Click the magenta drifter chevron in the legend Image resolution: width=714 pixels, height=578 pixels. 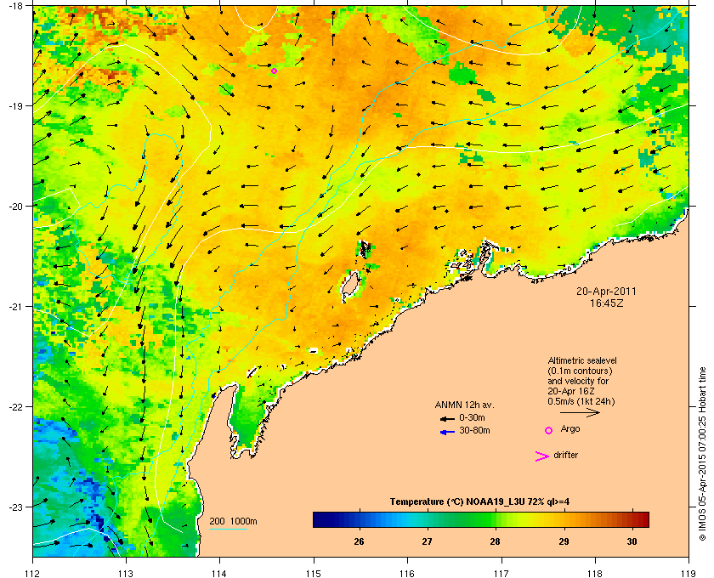(542, 456)
